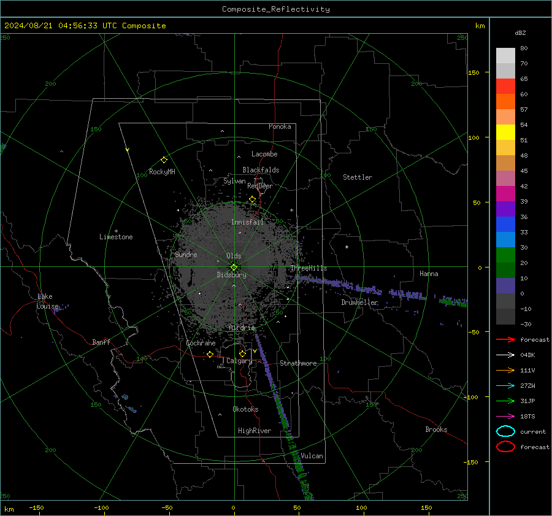Click the radar site diamond at Didsbury
This screenshot has width=552, height=516.
(x=234, y=268)
